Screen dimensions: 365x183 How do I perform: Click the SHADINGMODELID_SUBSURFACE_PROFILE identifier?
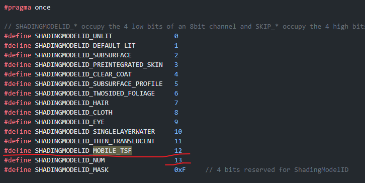99,84
